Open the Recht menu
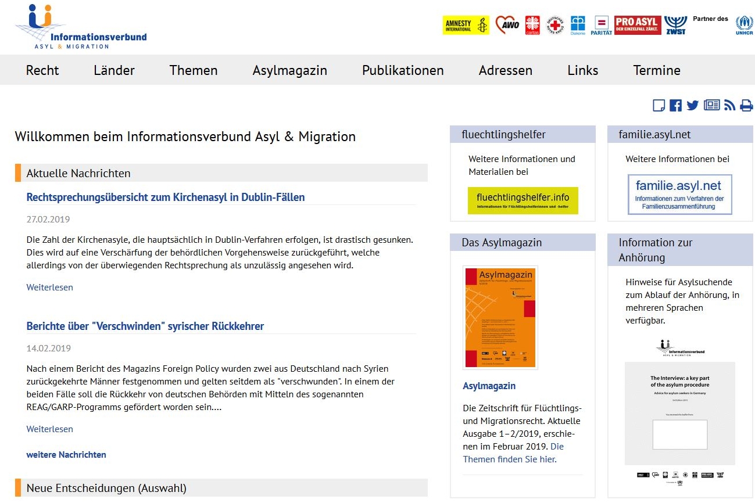755x503 pixels. click(42, 70)
